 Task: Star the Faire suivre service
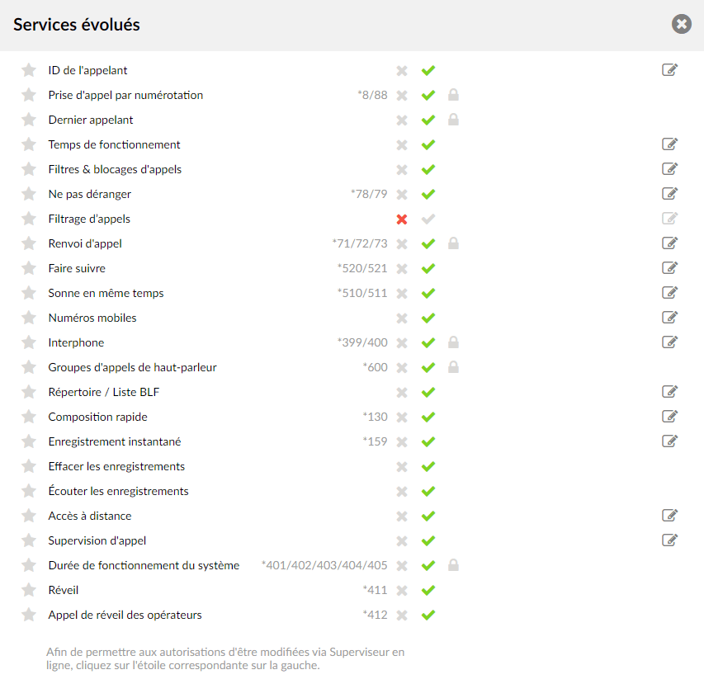pyautogui.click(x=29, y=268)
